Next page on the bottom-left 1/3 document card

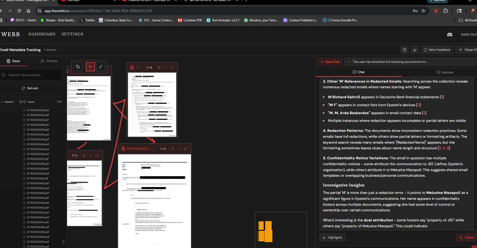click(x=85, y=156)
